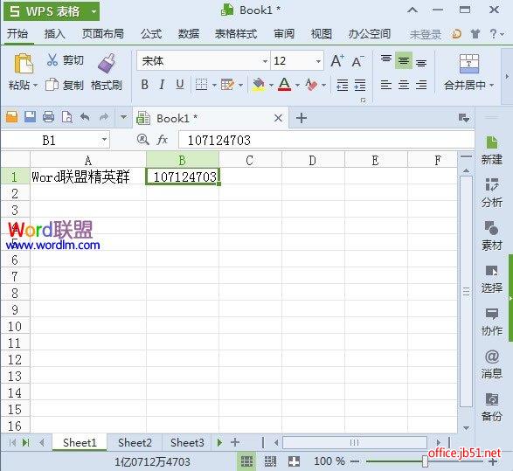Open the 数据 tab
This screenshot has height=471, width=513.
point(189,34)
